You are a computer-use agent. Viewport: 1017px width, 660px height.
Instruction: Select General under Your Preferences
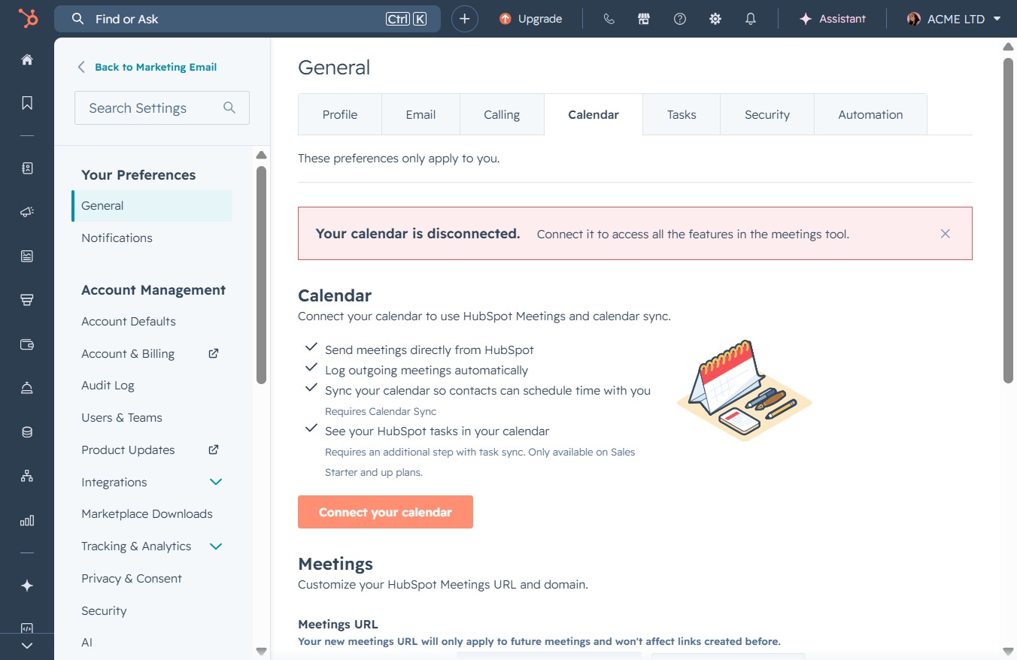152,206
